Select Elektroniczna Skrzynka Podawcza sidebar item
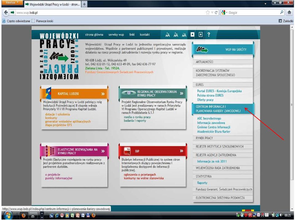Image resolution: width=295 pixels, height=220 pixels. [x=223, y=198]
